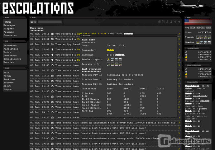Open the Rankings link
Screen dimensions: 215x150
coord(9,79)
